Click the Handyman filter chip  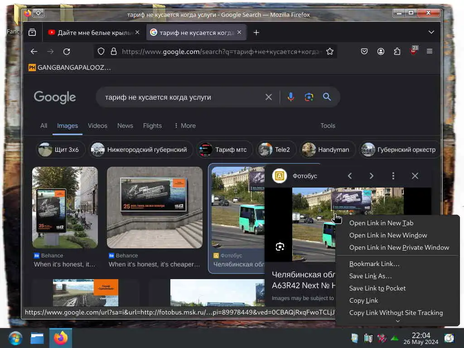pos(327,150)
